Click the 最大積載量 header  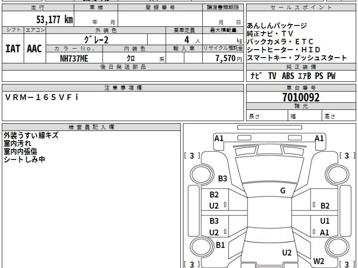pyautogui.click(x=223, y=30)
